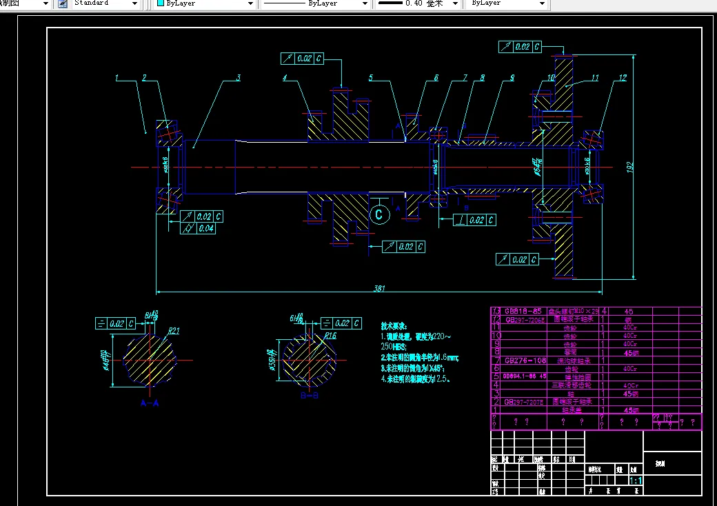
Task: Open the 0.40 lineweight dropdown
Action: click(x=455, y=3)
